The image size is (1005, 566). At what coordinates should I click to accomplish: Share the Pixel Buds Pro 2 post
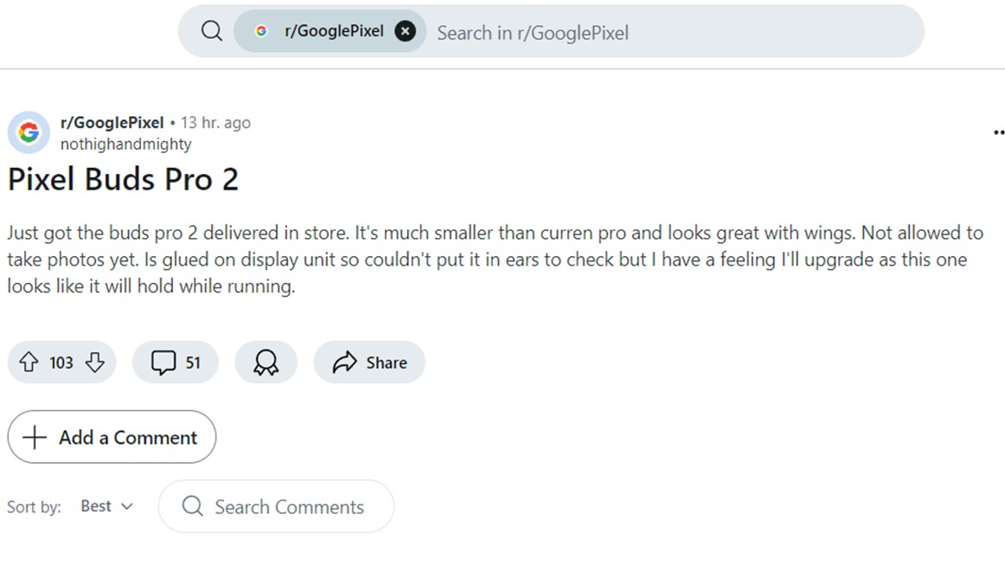(x=369, y=363)
